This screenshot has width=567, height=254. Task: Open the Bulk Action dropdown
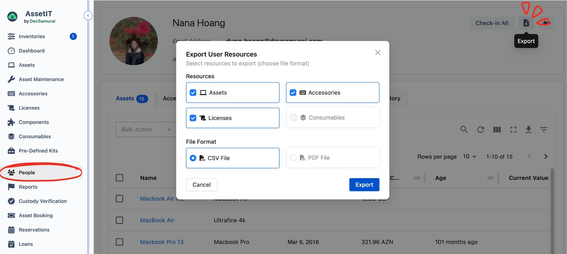146,130
